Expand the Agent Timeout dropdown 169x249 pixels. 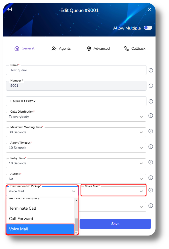[142, 148]
